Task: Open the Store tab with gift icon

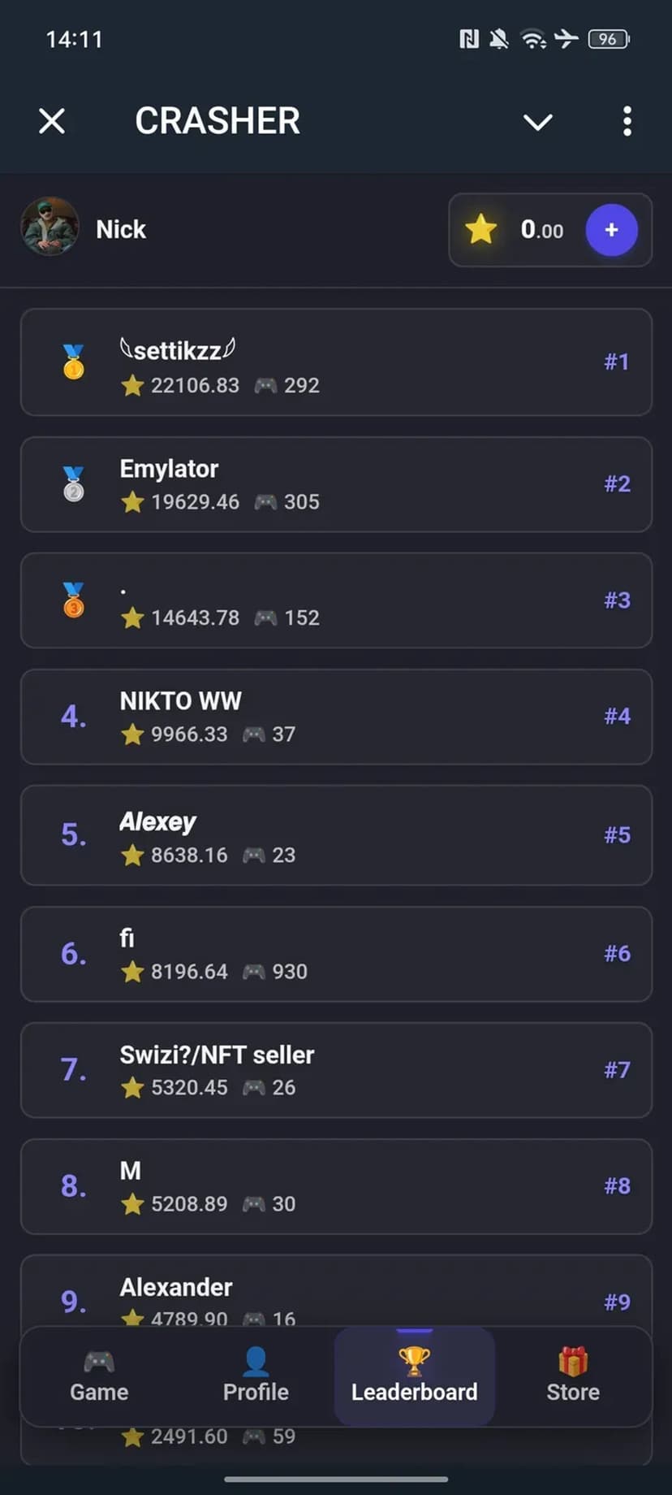Action: (x=572, y=1376)
